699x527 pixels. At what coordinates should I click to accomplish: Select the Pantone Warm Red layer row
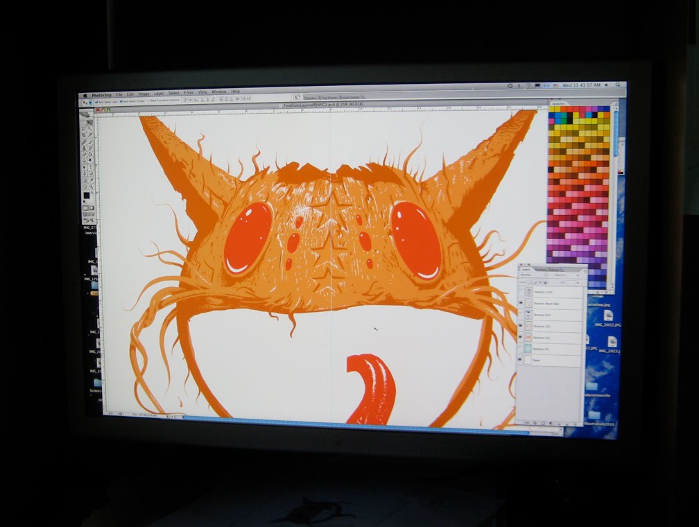pos(550,303)
